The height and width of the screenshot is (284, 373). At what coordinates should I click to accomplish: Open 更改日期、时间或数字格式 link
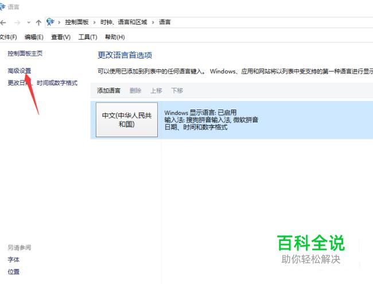pos(42,83)
